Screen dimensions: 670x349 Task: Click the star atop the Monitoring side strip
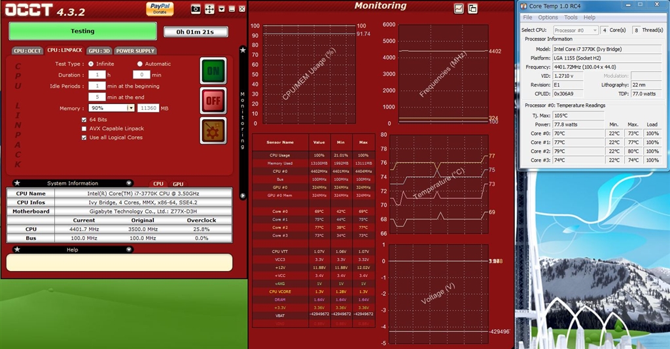[243, 50]
